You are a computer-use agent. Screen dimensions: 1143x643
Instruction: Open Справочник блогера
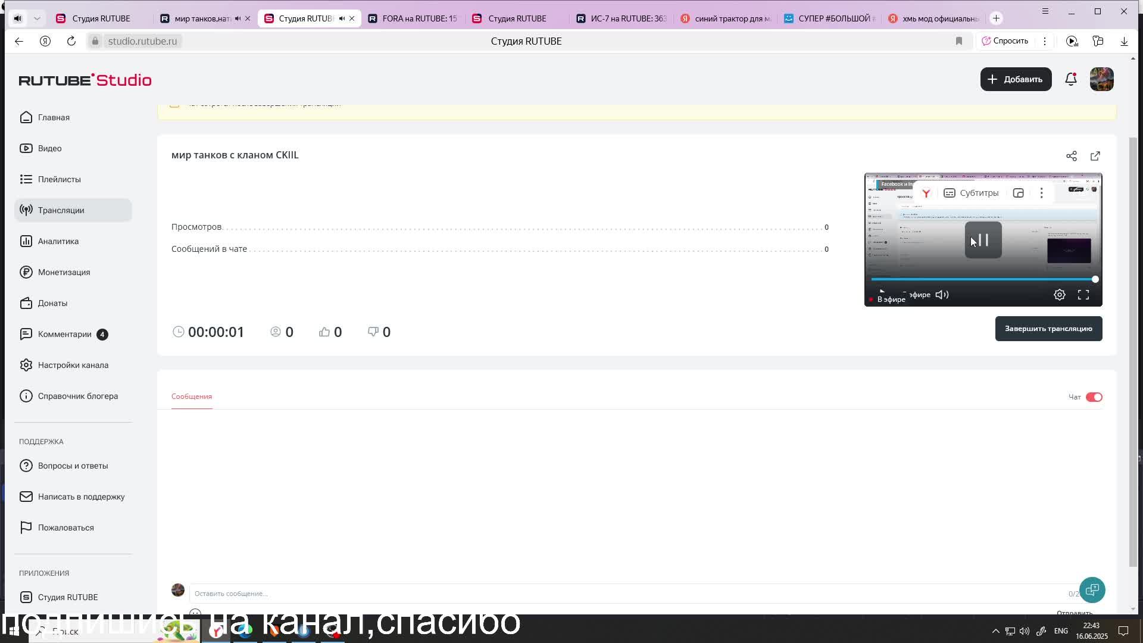tap(73, 396)
